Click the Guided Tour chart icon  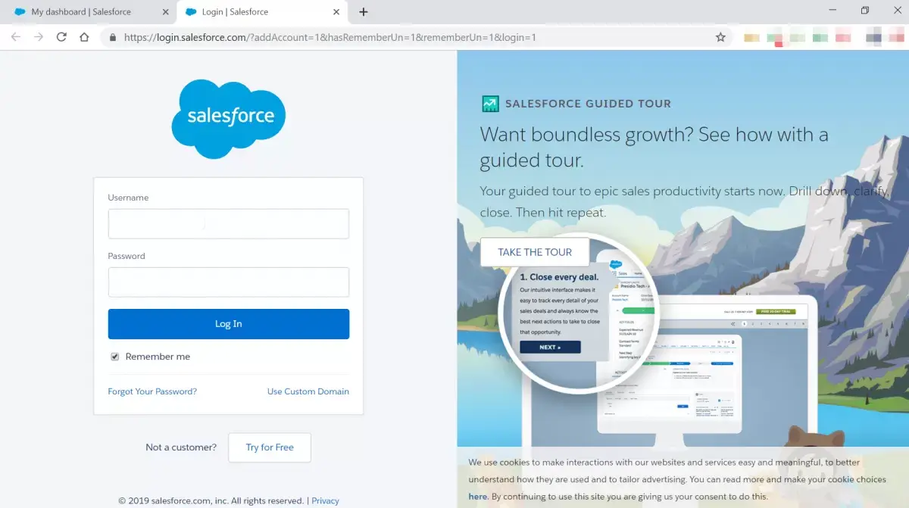pyautogui.click(x=490, y=104)
